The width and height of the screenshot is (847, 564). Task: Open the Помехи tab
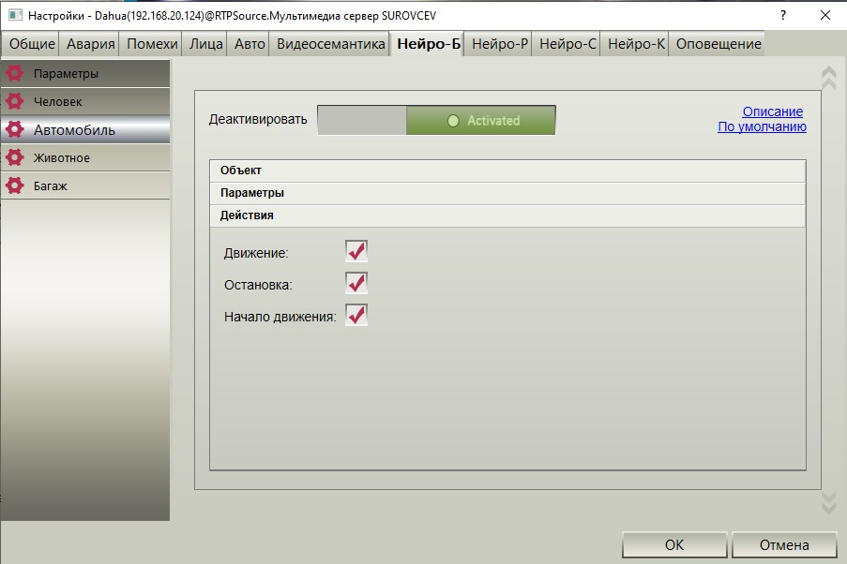[152, 44]
